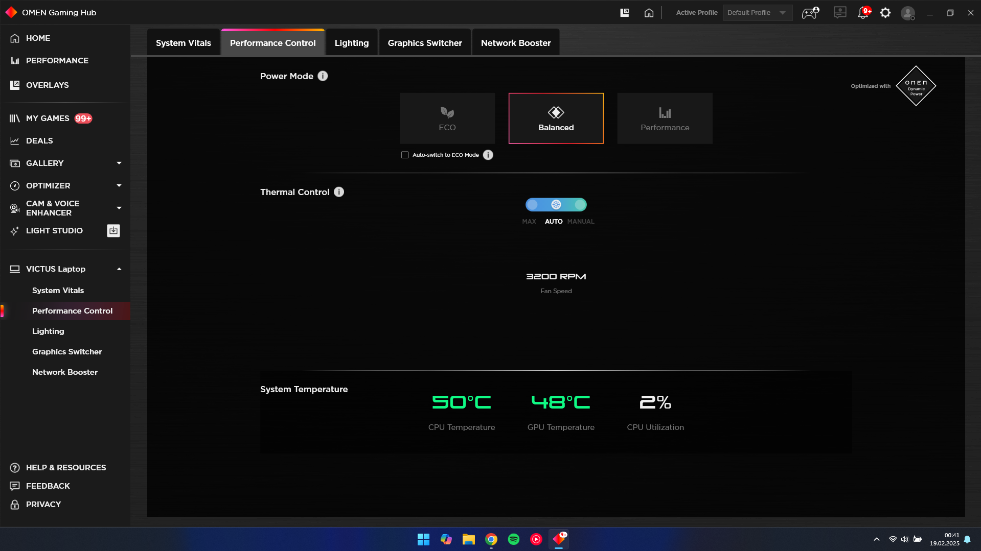Open HELP & RESOURCES
The image size is (981, 551).
point(65,468)
